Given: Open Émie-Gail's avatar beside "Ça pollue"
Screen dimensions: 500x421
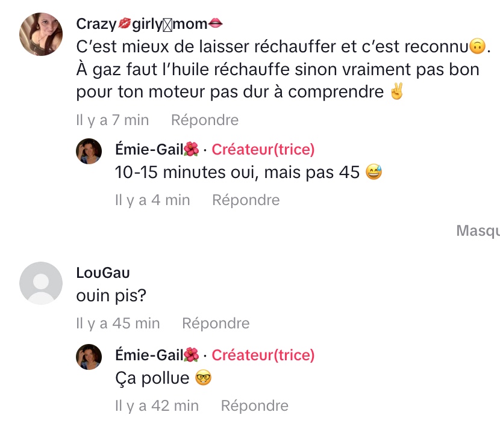Looking at the screenshot, I should click(89, 357).
